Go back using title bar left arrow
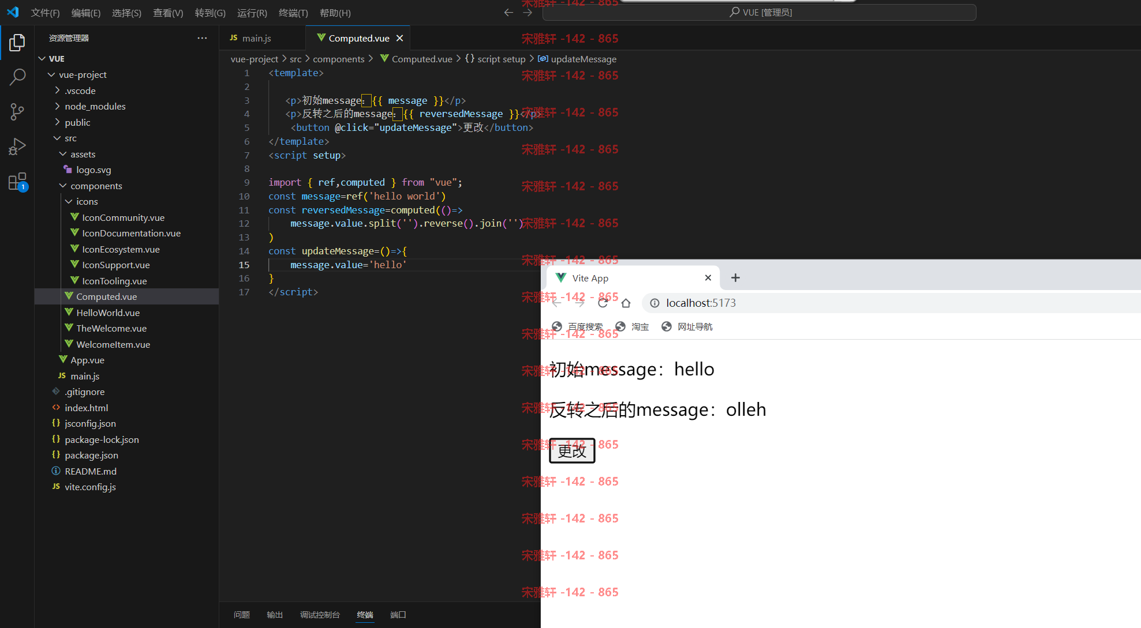 tap(508, 12)
